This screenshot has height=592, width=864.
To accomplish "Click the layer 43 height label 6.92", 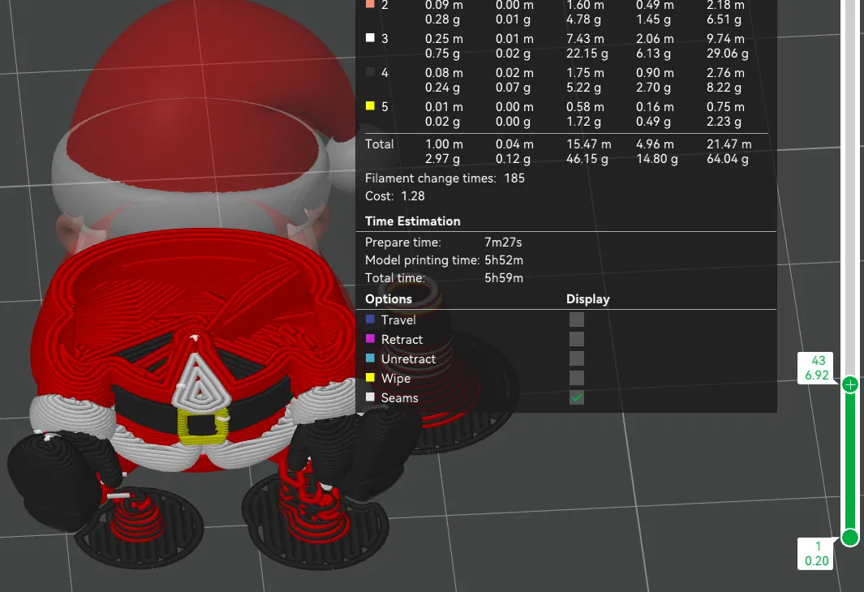I will coord(817,375).
